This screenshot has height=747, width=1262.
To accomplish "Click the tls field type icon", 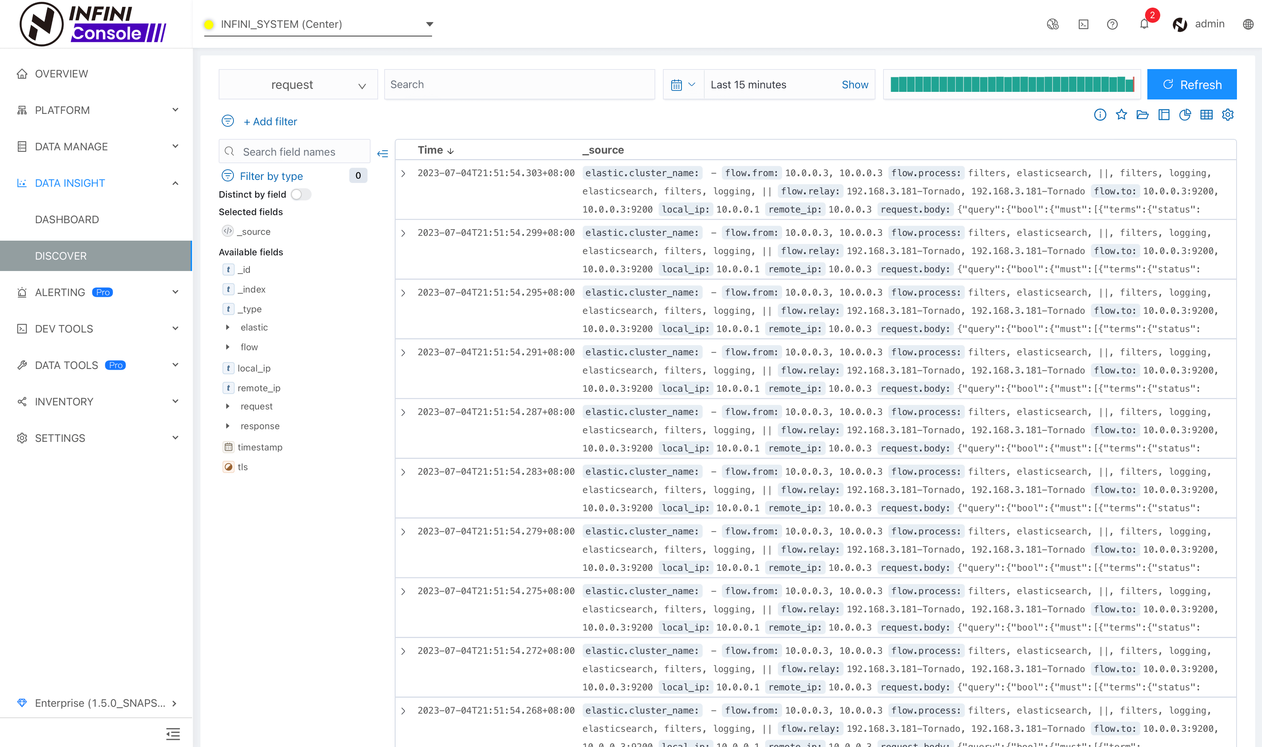I will (229, 466).
